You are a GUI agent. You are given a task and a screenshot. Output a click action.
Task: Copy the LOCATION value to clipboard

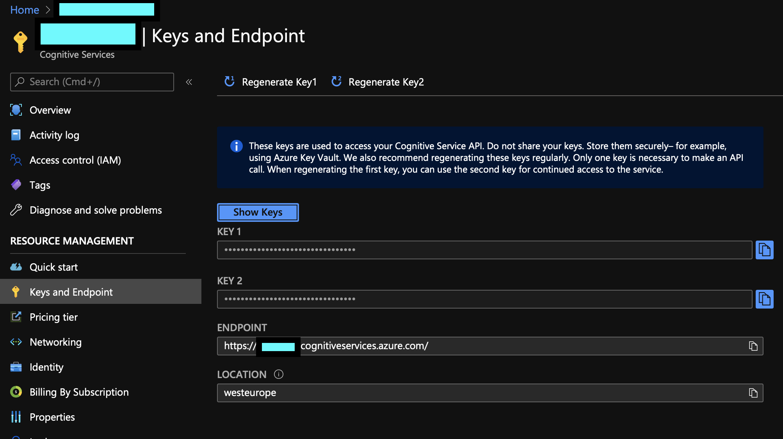pyautogui.click(x=753, y=393)
